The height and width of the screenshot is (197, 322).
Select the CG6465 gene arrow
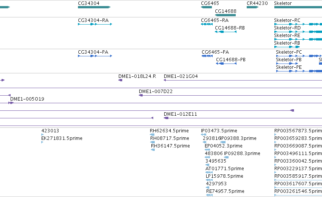[206, 7]
